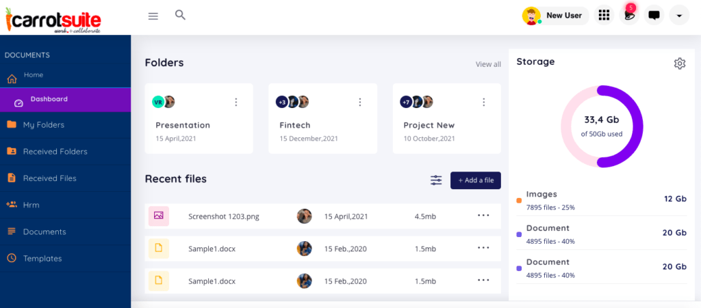Click the Recent files filter sliders icon
Image resolution: width=701 pixels, height=308 pixels.
point(436,180)
